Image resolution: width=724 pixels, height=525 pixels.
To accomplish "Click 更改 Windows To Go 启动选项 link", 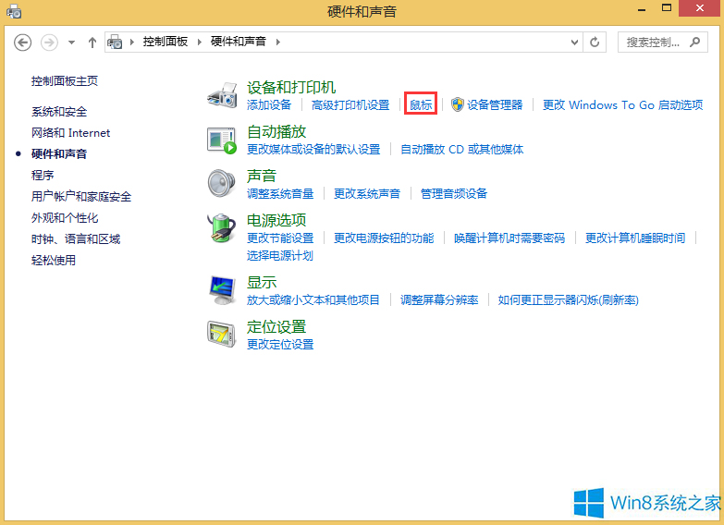I will [622, 105].
